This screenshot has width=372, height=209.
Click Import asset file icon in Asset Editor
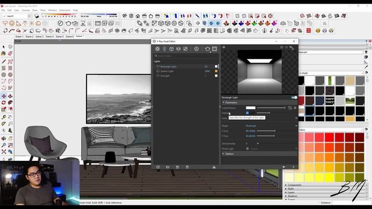pyautogui.click(x=168, y=167)
